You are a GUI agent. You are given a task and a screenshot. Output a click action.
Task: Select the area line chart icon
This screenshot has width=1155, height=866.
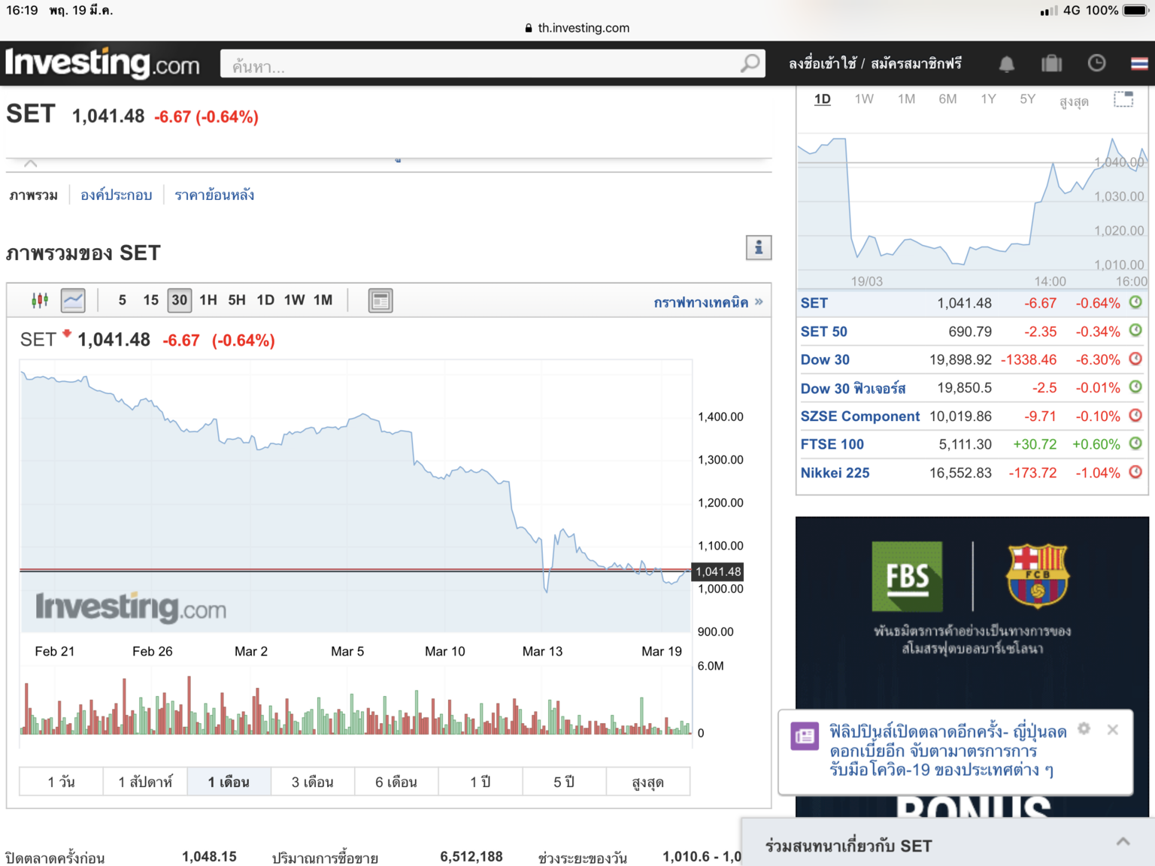coord(73,301)
